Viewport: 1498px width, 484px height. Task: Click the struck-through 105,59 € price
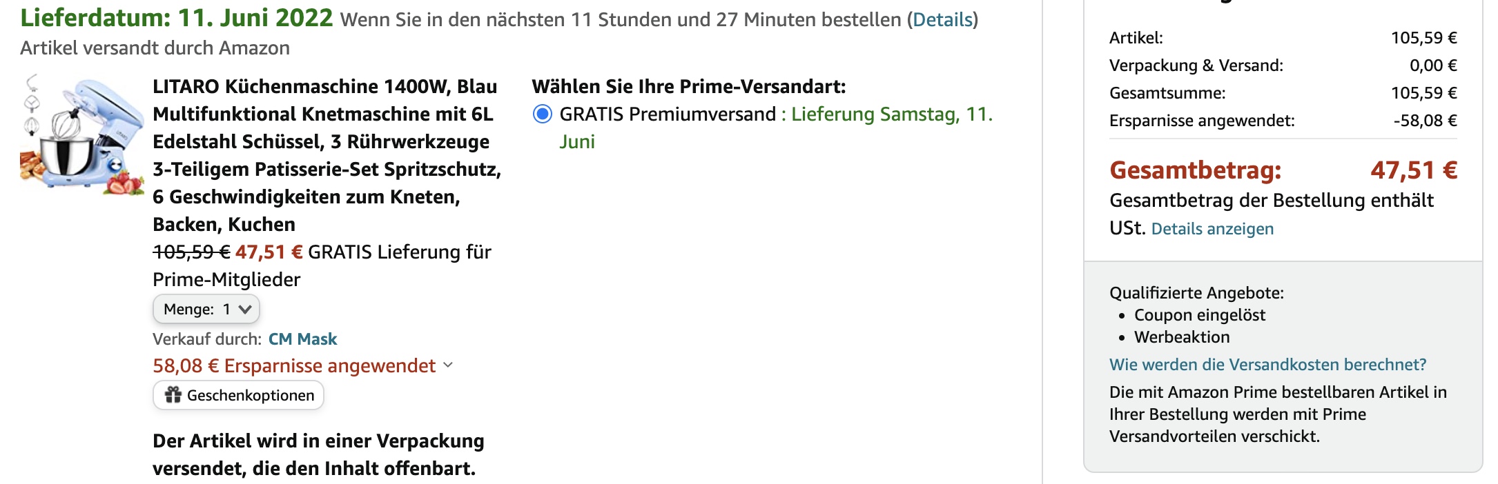191,252
